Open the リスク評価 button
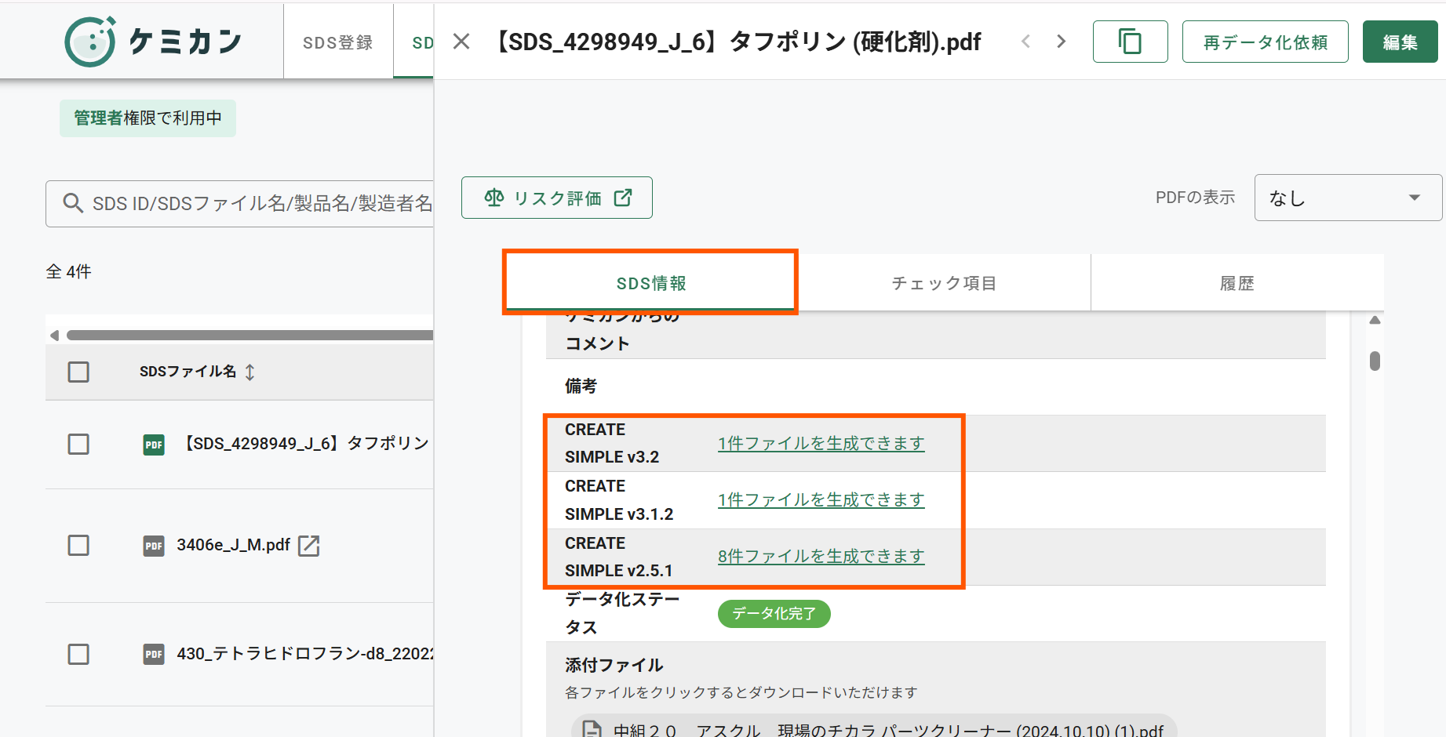This screenshot has height=737, width=1446. click(557, 198)
